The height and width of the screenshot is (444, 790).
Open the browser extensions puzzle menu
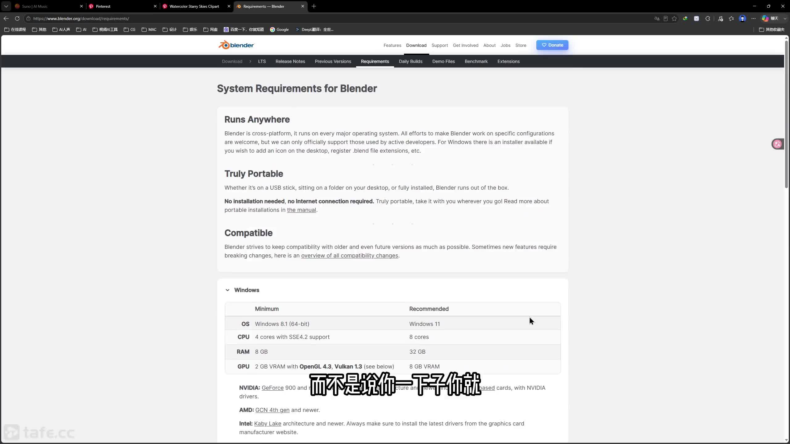click(708, 18)
